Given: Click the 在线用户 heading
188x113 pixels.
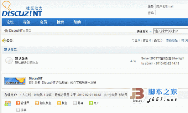Looking at the screenshot, I should (11, 95).
